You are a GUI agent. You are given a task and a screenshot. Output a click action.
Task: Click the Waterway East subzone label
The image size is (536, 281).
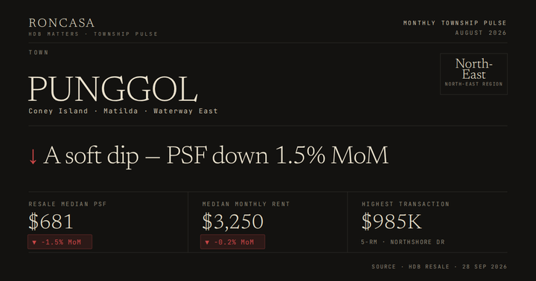185,111
